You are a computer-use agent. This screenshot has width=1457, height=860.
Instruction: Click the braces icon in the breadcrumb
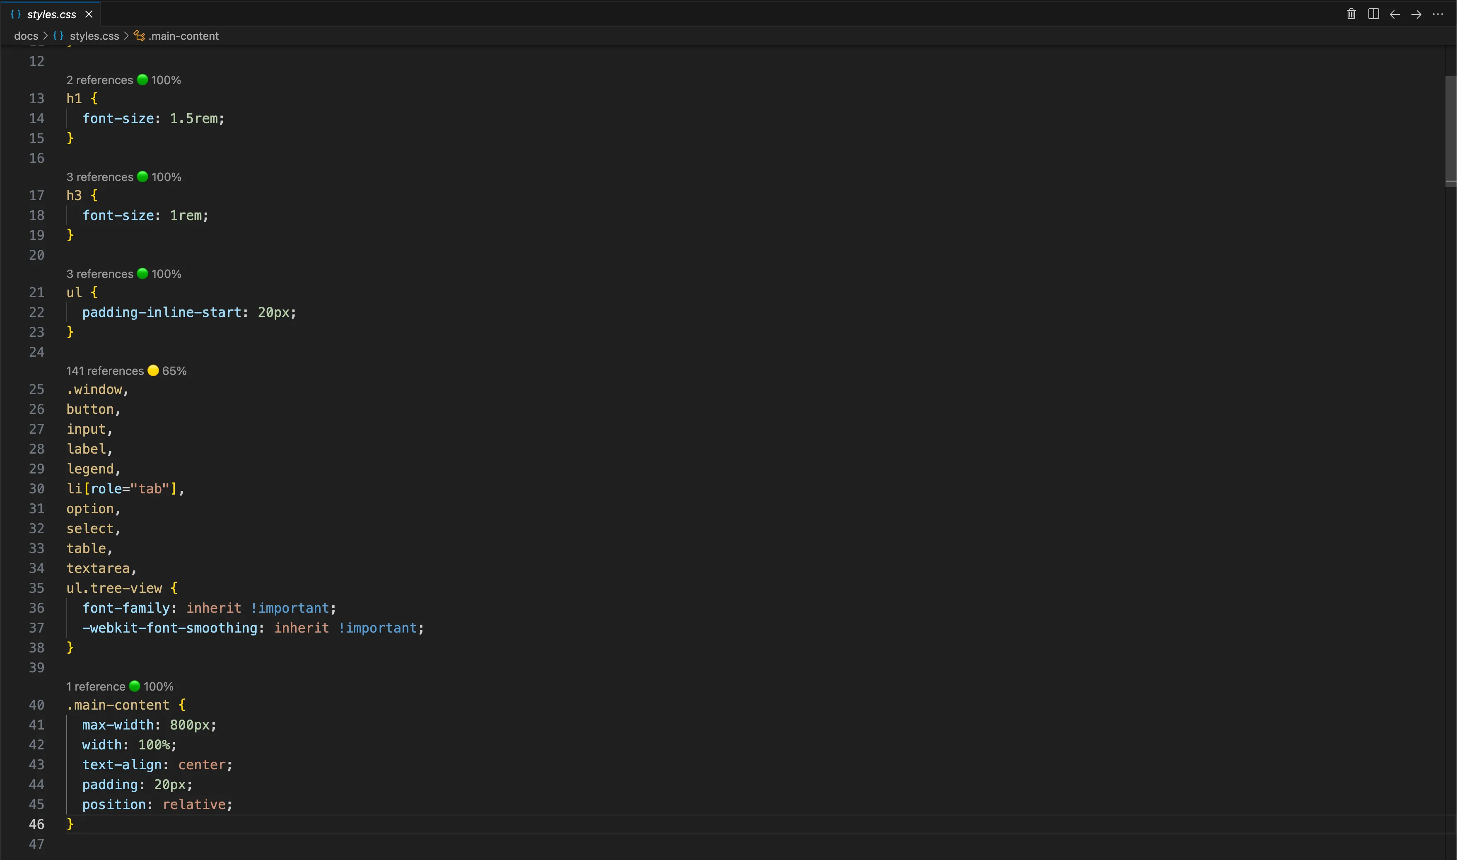(x=58, y=36)
